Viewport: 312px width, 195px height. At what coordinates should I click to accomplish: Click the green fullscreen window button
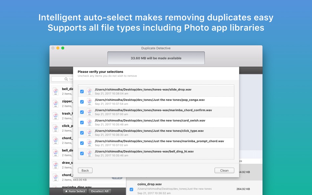tap(63, 48)
